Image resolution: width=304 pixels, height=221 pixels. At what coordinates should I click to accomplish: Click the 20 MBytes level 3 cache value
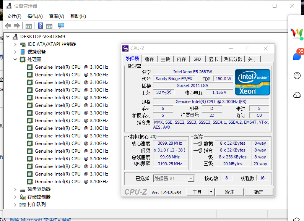coord(232,164)
